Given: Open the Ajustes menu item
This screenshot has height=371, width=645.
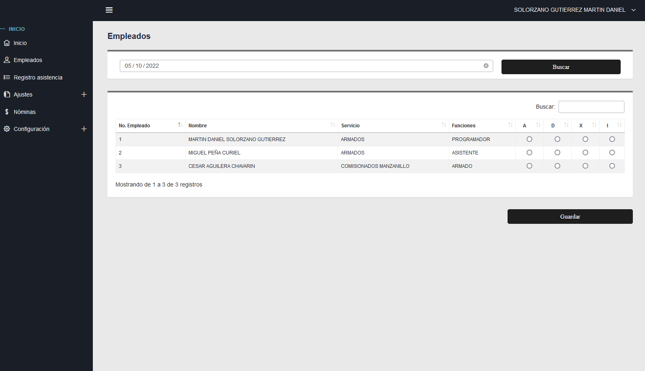Looking at the screenshot, I should (x=46, y=94).
